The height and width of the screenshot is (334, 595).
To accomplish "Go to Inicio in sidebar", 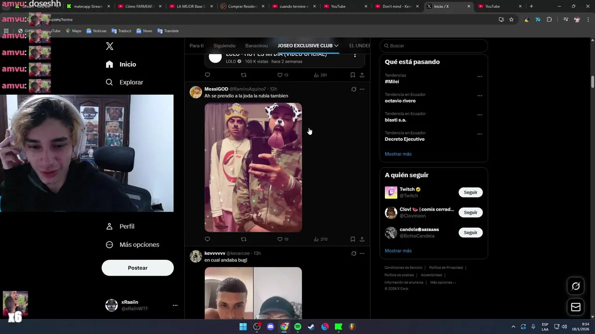I will [x=121, y=64].
